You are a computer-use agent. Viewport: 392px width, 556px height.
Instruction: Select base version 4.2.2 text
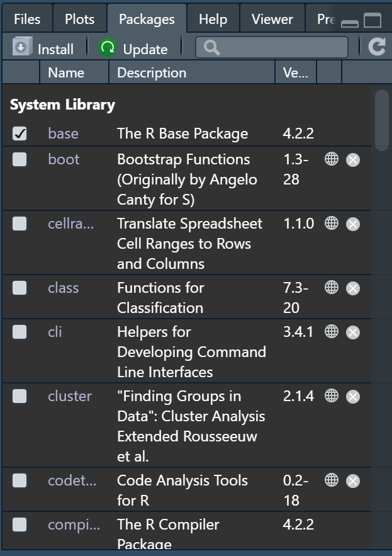pyautogui.click(x=298, y=133)
